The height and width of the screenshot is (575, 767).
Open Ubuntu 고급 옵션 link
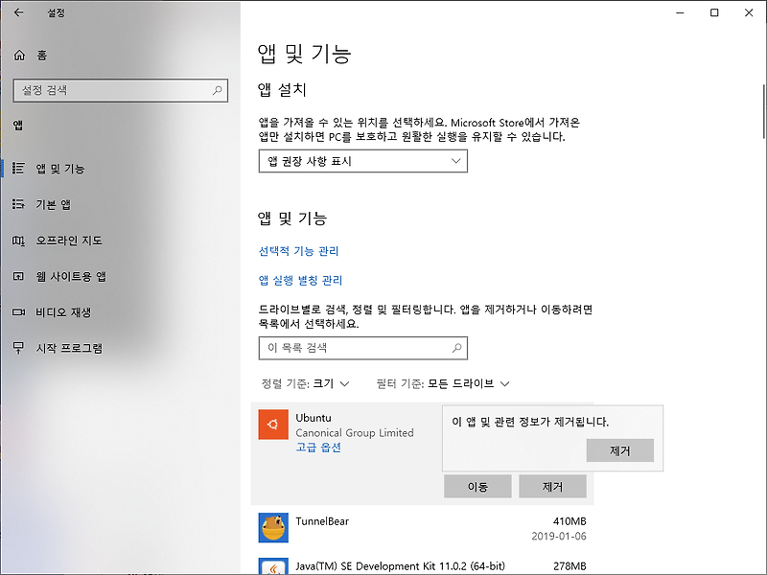(x=318, y=448)
